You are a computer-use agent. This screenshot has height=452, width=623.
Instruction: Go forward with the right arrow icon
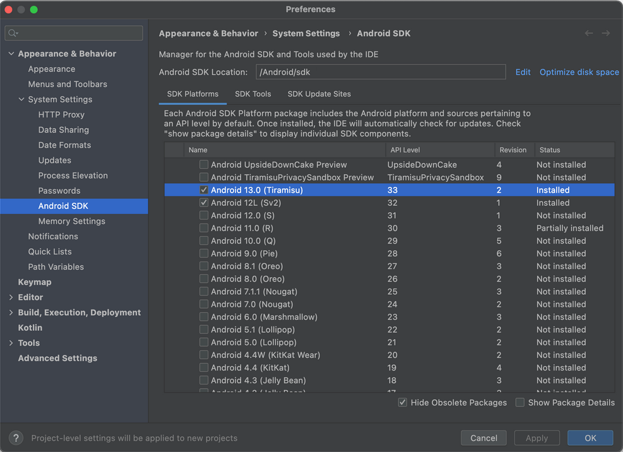tap(605, 33)
